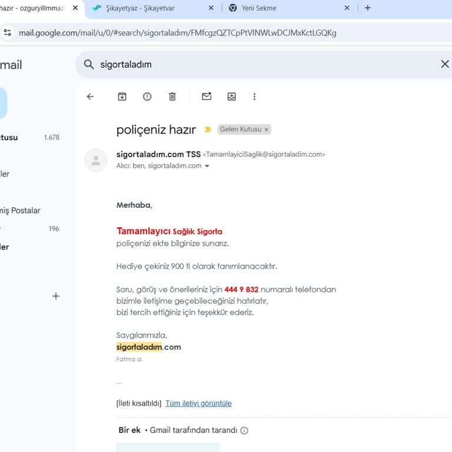Click the Gelen Kutusu label chip
The height and width of the screenshot is (452, 452).
[x=241, y=129]
